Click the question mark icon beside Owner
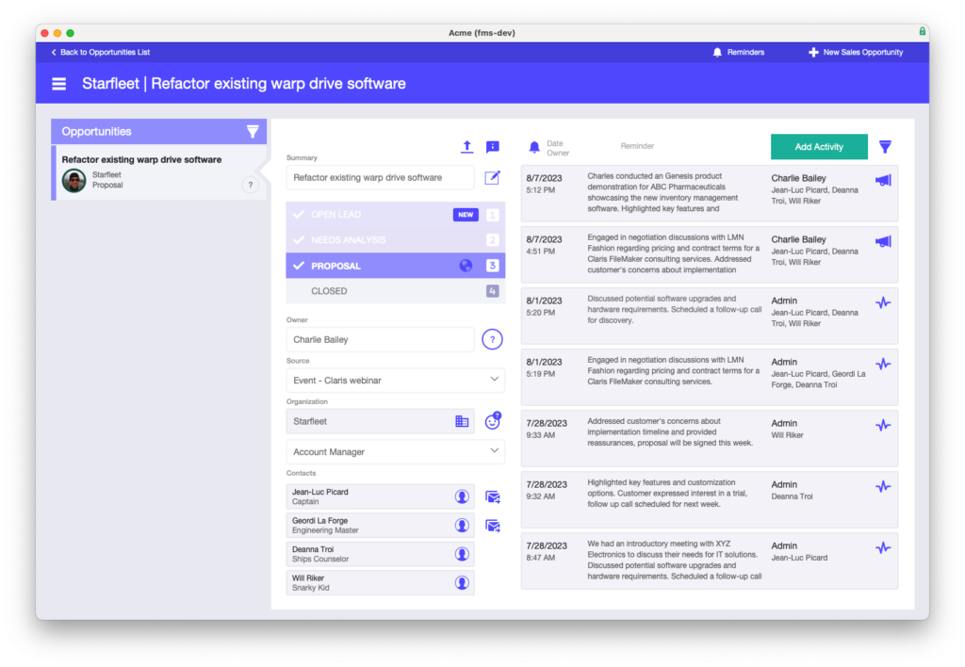 492,340
